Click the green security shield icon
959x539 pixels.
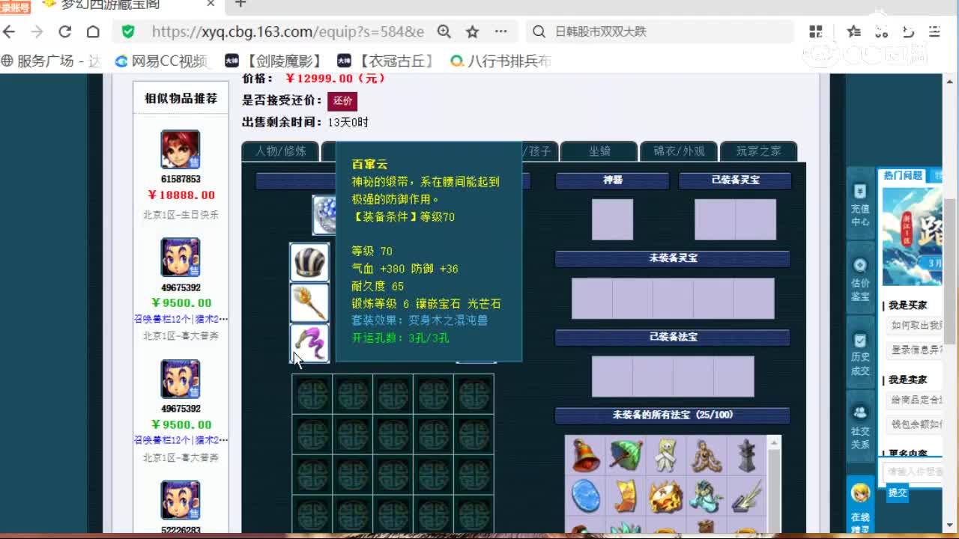click(x=128, y=31)
